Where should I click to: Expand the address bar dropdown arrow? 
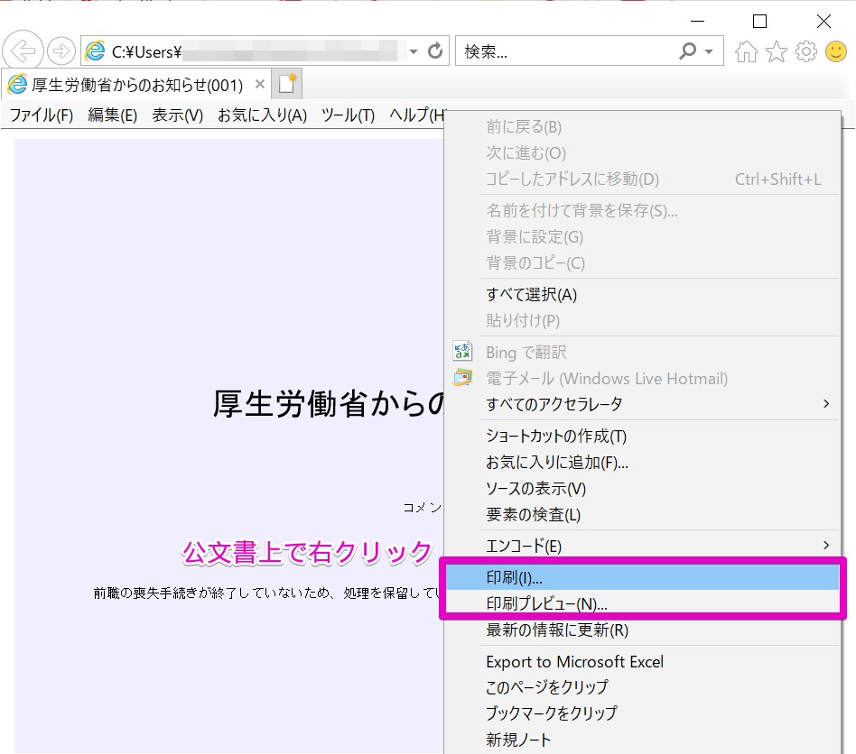pyautogui.click(x=414, y=51)
